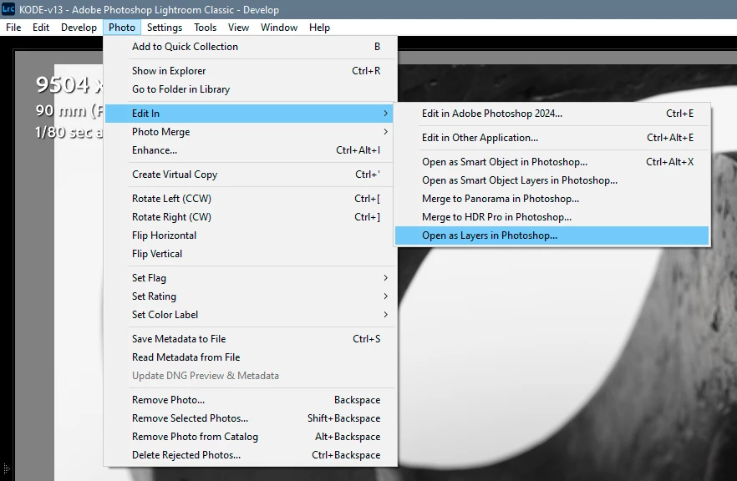The height and width of the screenshot is (481, 737).
Task: Select the Enhance... menu entry
Action: pos(250,150)
